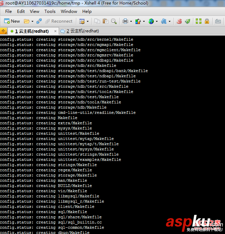Expand the Font dropdown arrow

click(169, 21)
